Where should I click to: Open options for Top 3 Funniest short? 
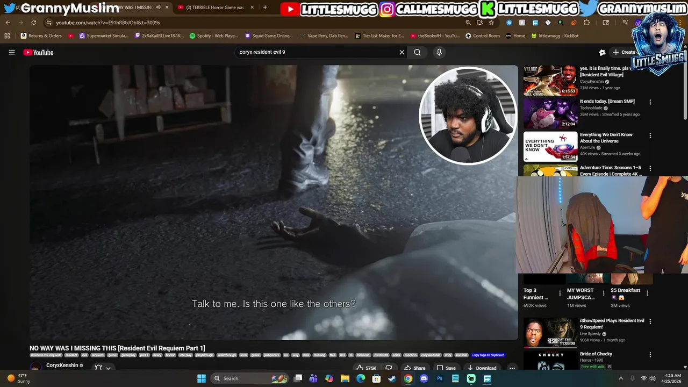[x=560, y=293]
